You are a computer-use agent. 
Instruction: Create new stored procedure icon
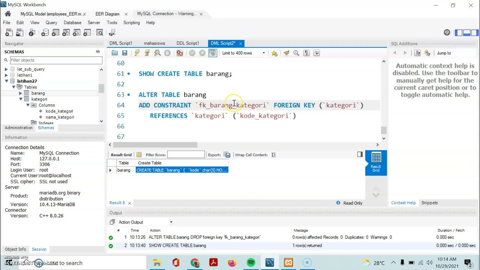click(x=78, y=33)
